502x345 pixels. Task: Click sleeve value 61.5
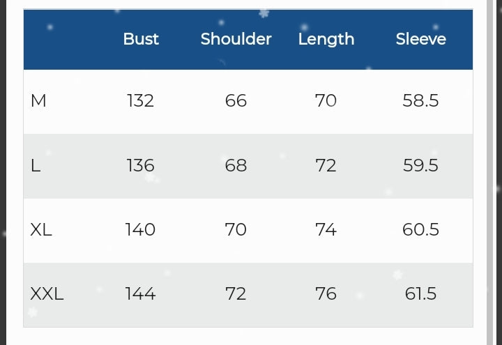(420, 294)
